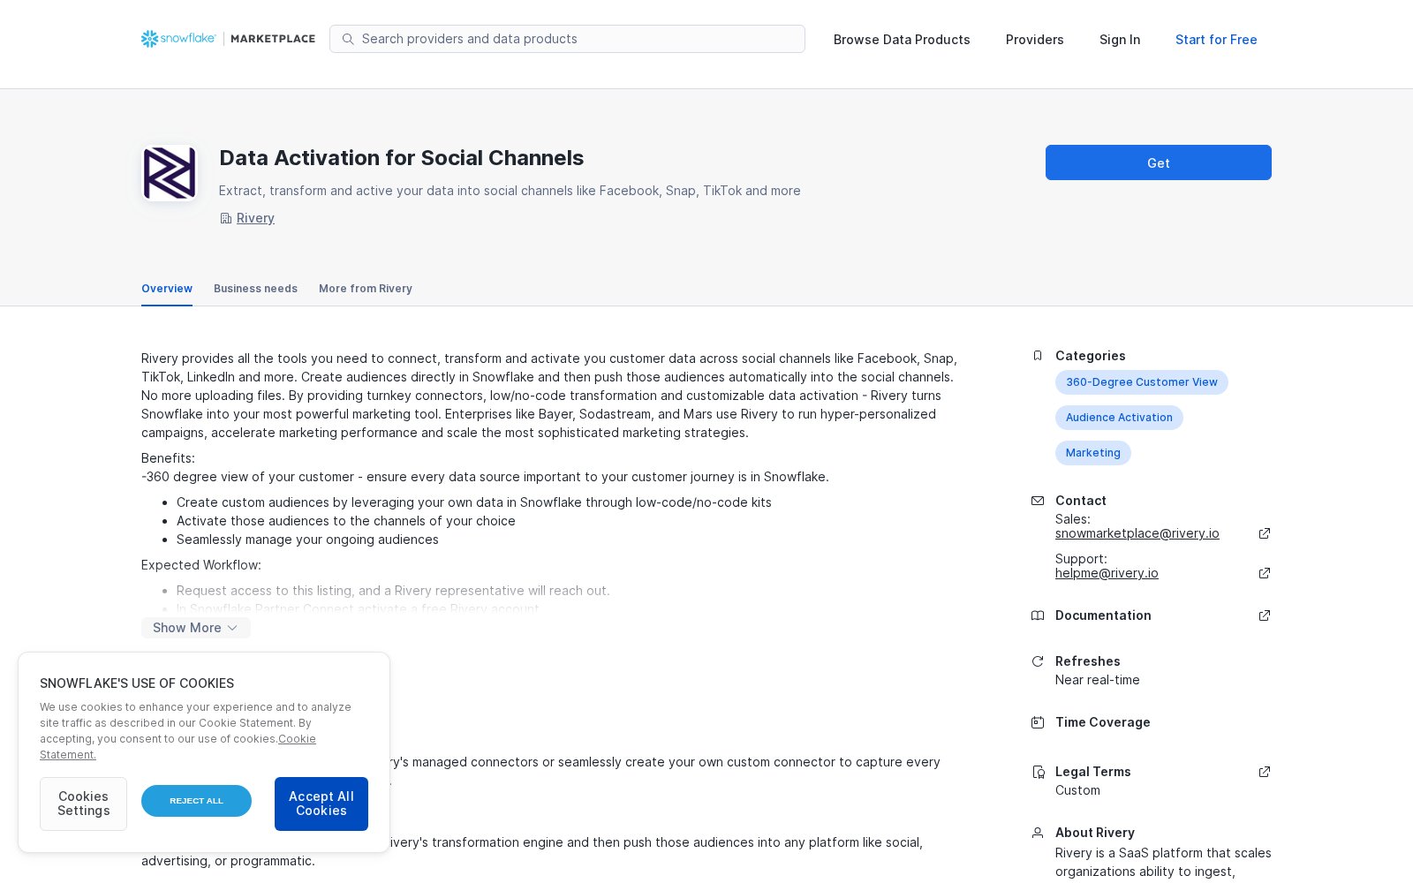Click the Expected Workflow heading text

tap(201, 565)
